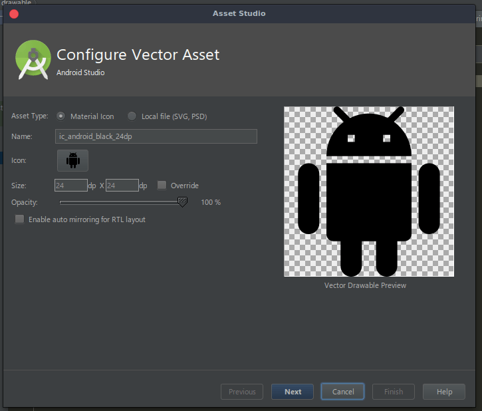This screenshot has width=482, height=411.
Task: Select the Material Icon asset type
Action: click(61, 116)
